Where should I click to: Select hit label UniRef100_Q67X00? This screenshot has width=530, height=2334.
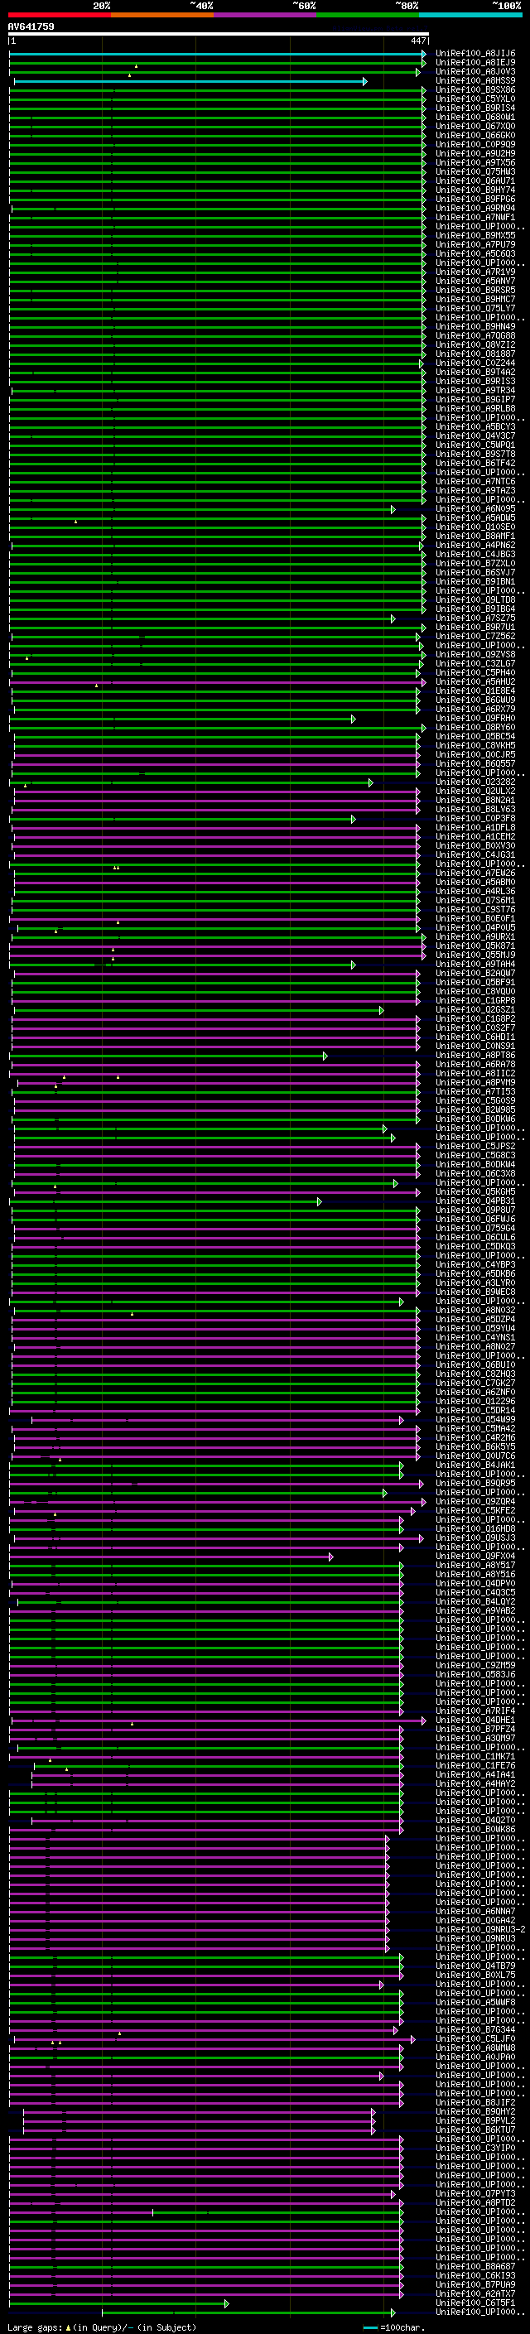coord(475,126)
